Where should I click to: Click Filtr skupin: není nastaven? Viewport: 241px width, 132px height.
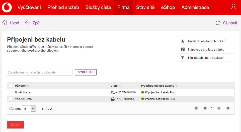(x=206, y=58)
